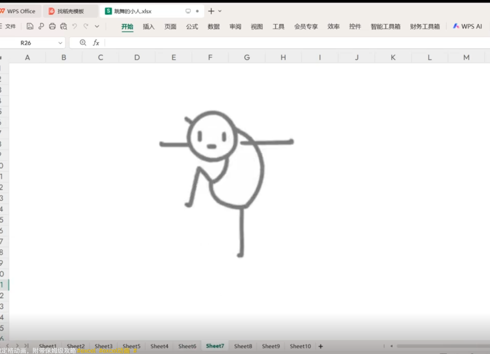Click the magnifier icon beside fx
Image resolution: width=490 pixels, height=354 pixels.
[83, 43]
